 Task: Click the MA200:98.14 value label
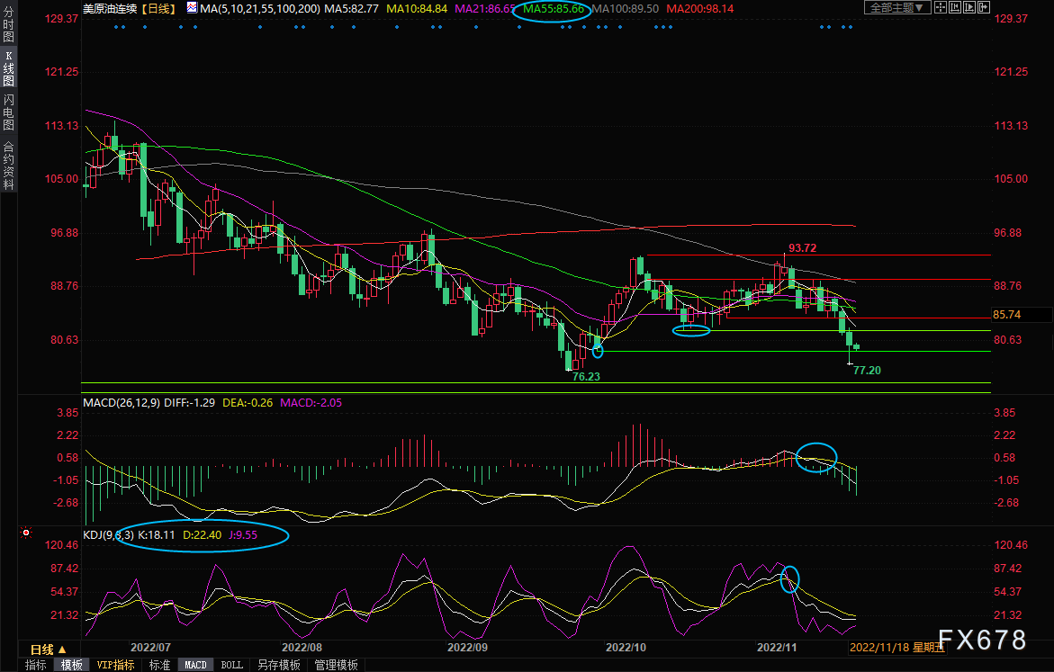700,9
